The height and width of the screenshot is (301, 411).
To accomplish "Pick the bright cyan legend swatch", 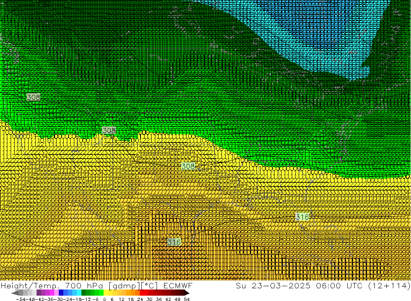I will [x=79, y=293].
